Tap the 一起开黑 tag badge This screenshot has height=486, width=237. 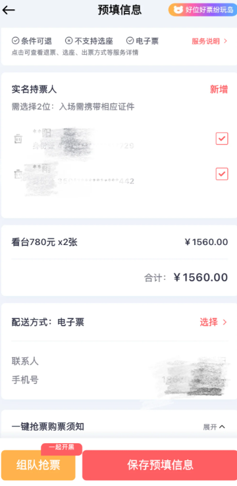point(61,448)
